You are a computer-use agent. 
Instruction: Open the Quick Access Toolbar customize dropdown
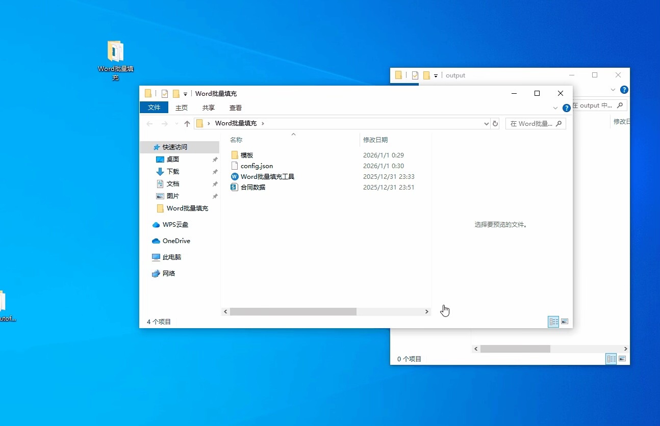185,94
